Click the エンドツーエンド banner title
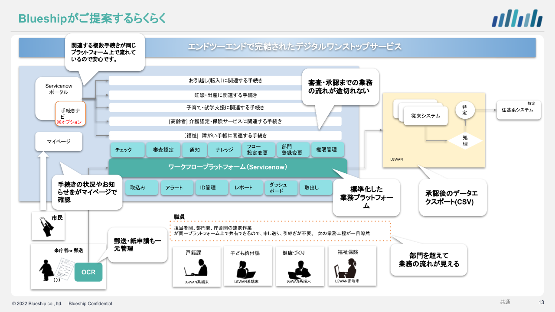Screen dimensions: 555x312 pos(295,47)
